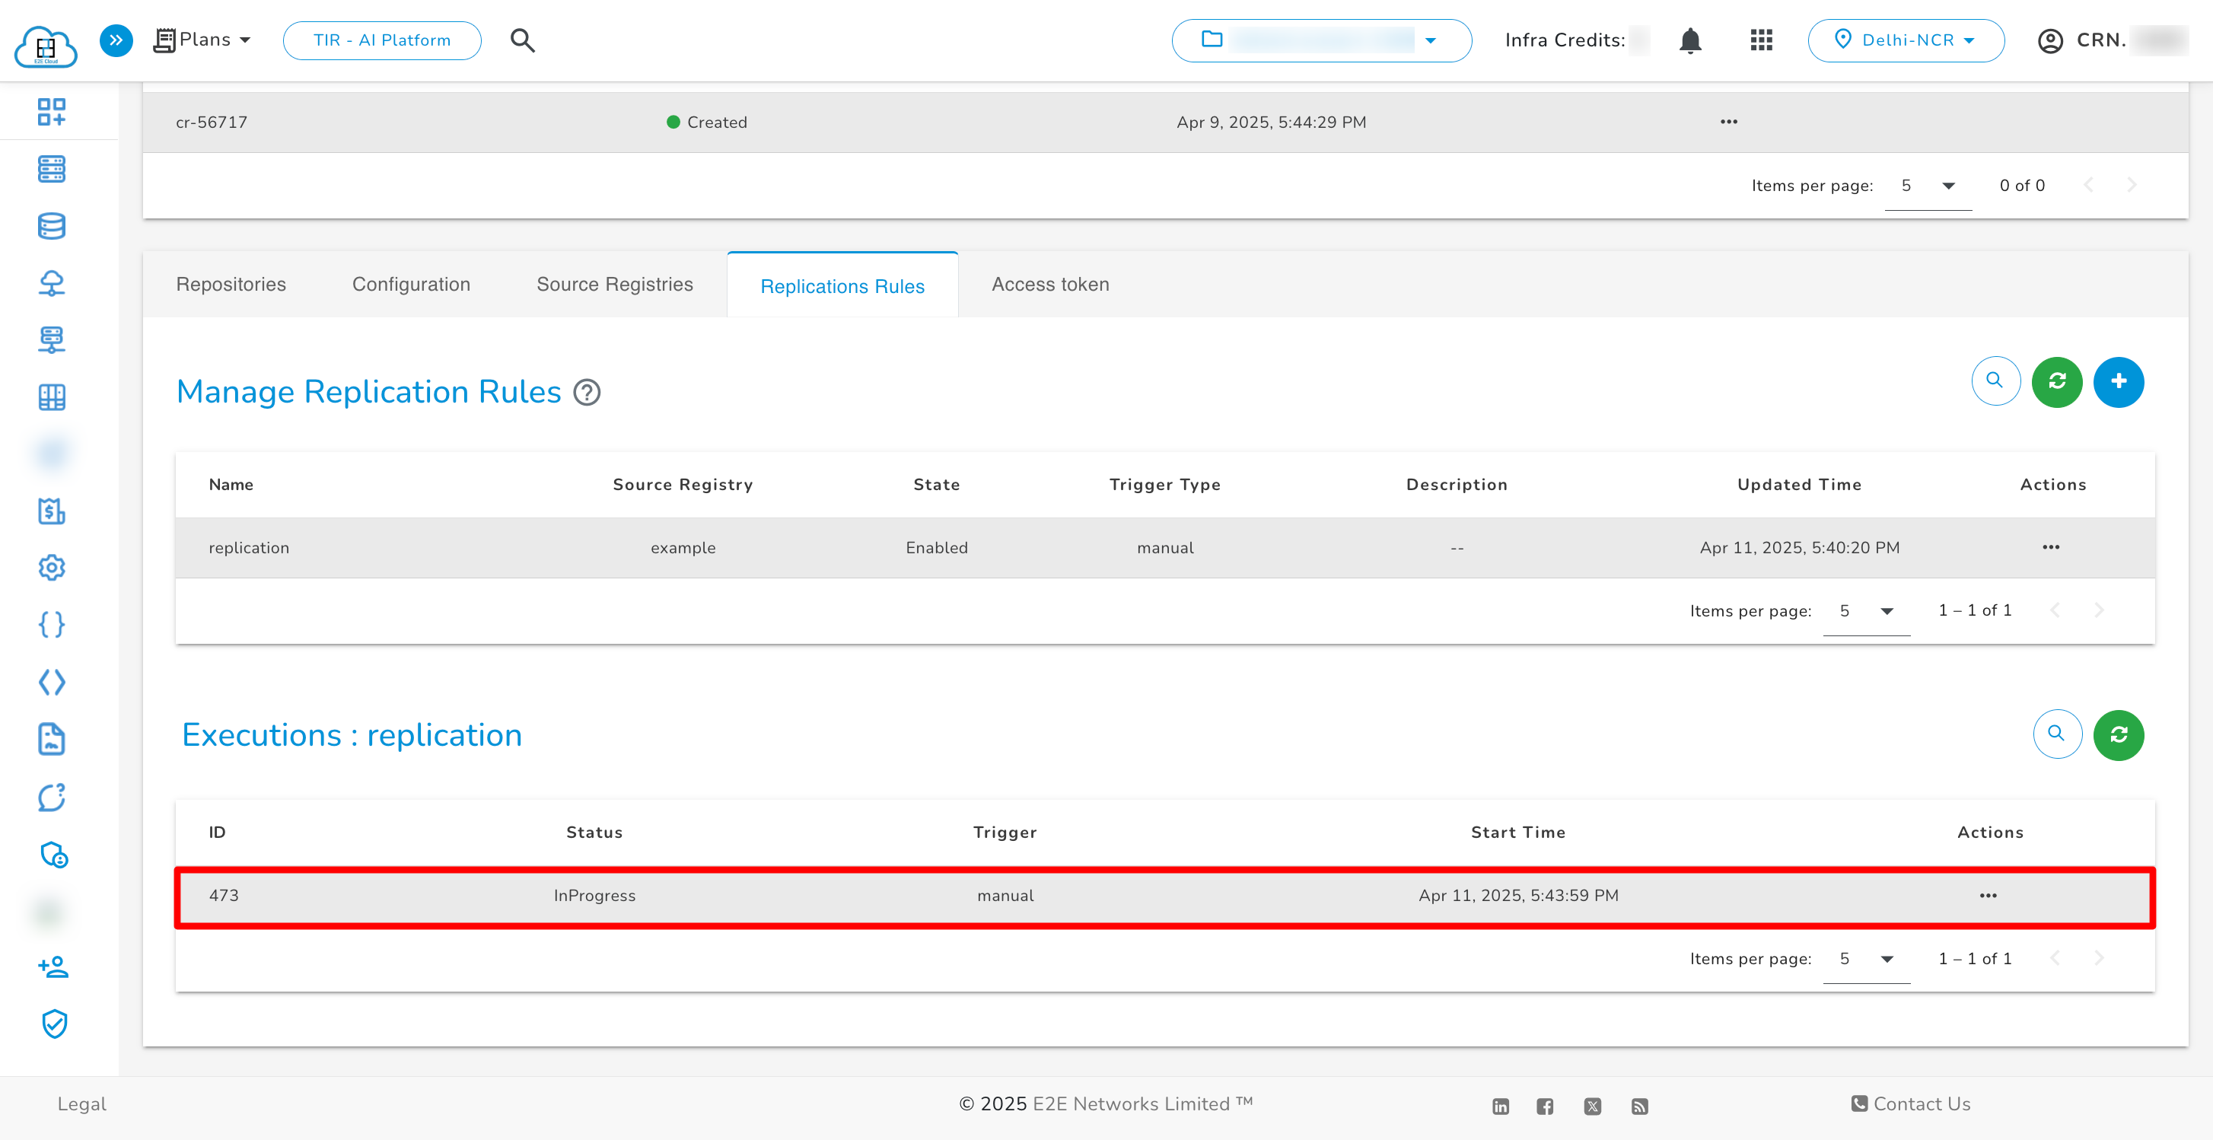Switch to the Repositories tab
Screen dimensions: 2213x1140
231,285
